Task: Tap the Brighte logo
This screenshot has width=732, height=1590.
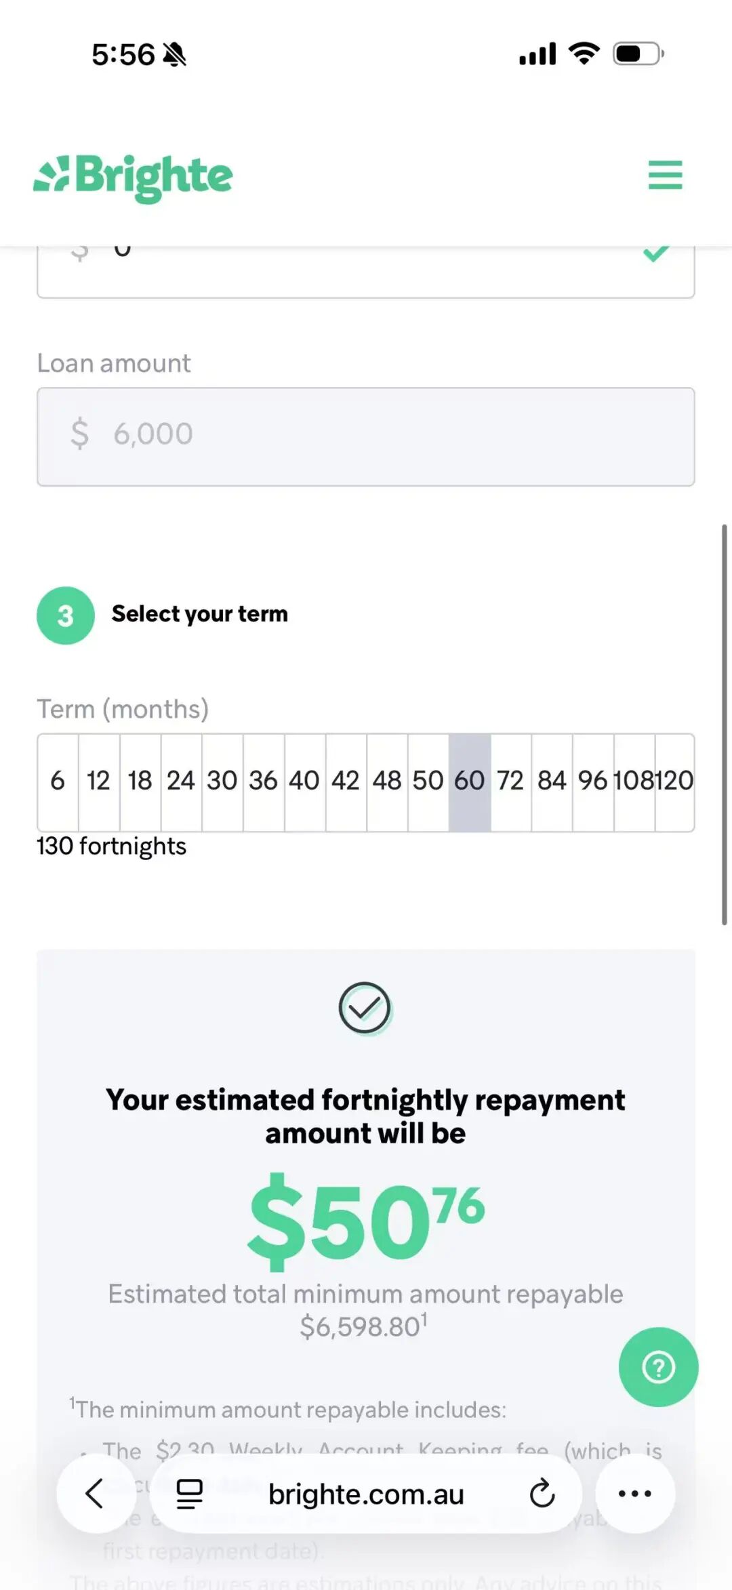Action: [134, 176]
